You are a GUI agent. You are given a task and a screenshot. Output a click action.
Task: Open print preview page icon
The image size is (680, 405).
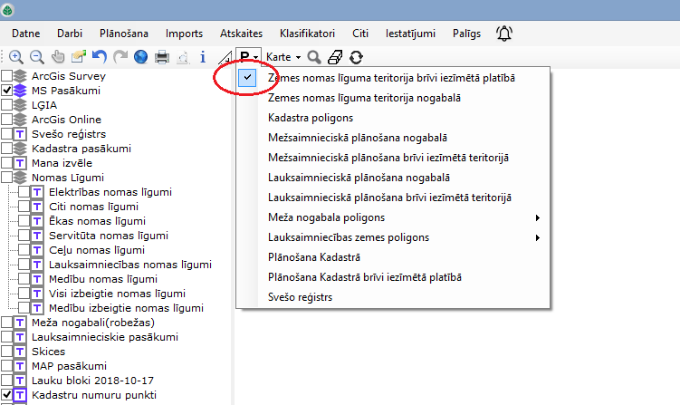point(183,57)
